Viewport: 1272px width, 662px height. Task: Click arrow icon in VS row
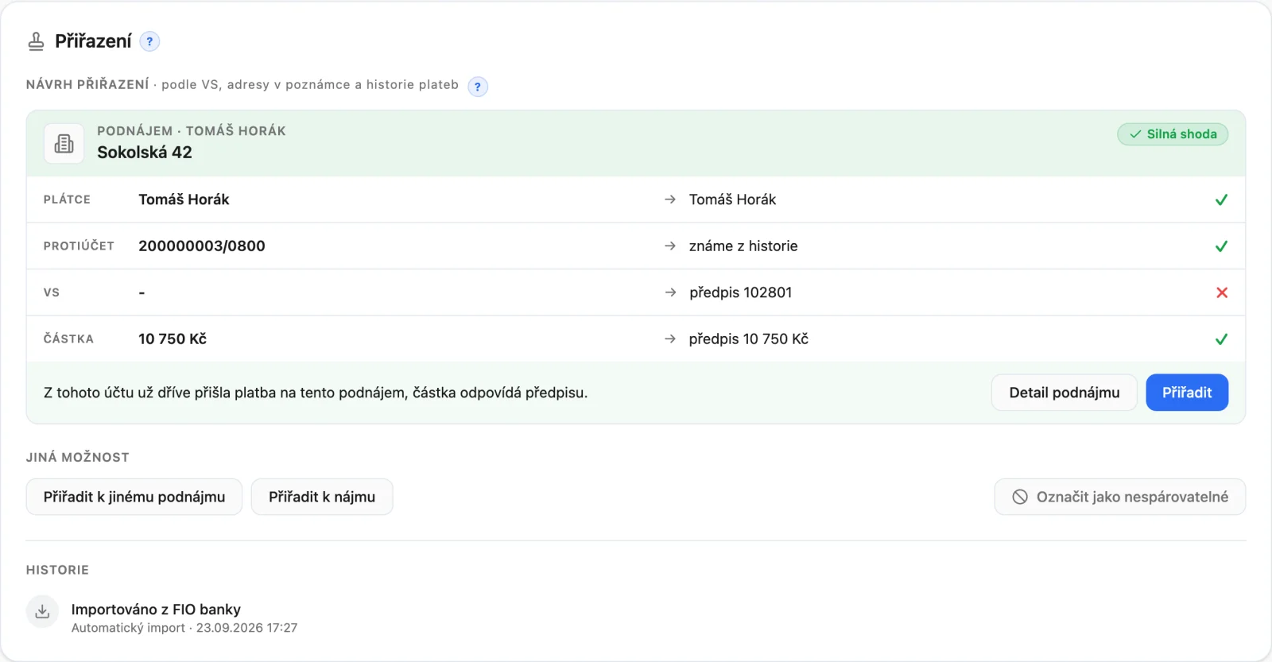[670, 292]
